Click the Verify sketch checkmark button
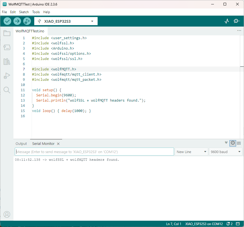This screenshot has width=244, height=227. 7,21
